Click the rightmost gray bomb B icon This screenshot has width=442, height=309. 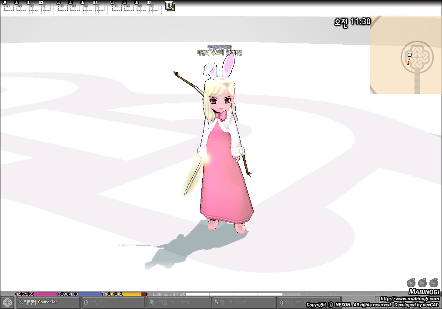[434, 283]
